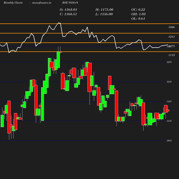The image size is (179, 179).
Task: Select the 'BSE 935618' symbol label
Action: tap(70, 3)
